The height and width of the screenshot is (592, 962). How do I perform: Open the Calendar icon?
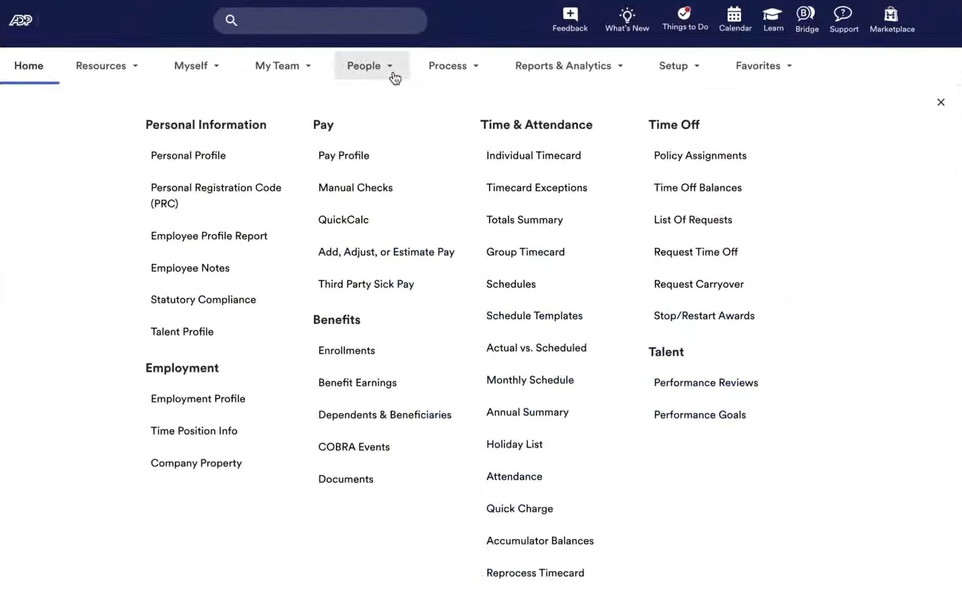pyautogui.click(x=734, y=14)
